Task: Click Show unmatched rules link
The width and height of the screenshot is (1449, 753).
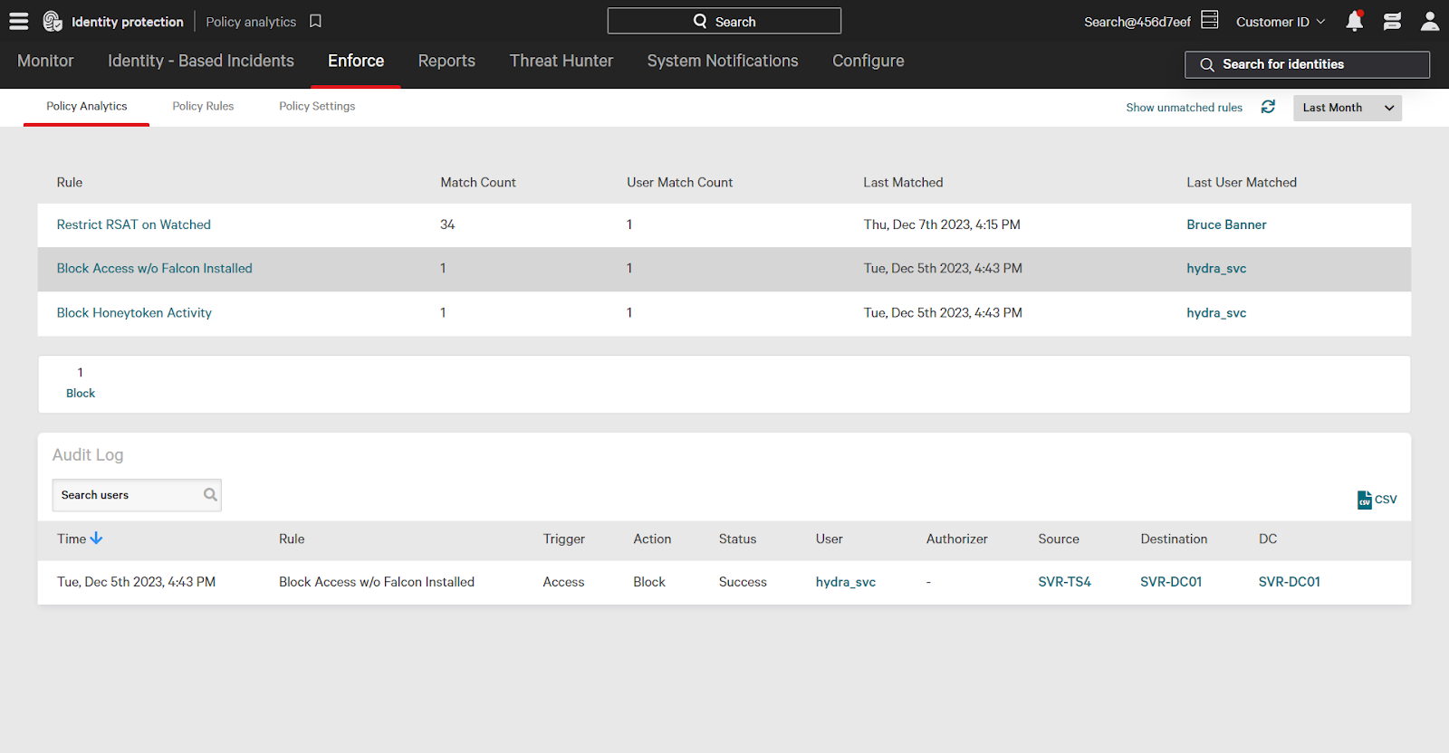Action: click(1184, 108)
